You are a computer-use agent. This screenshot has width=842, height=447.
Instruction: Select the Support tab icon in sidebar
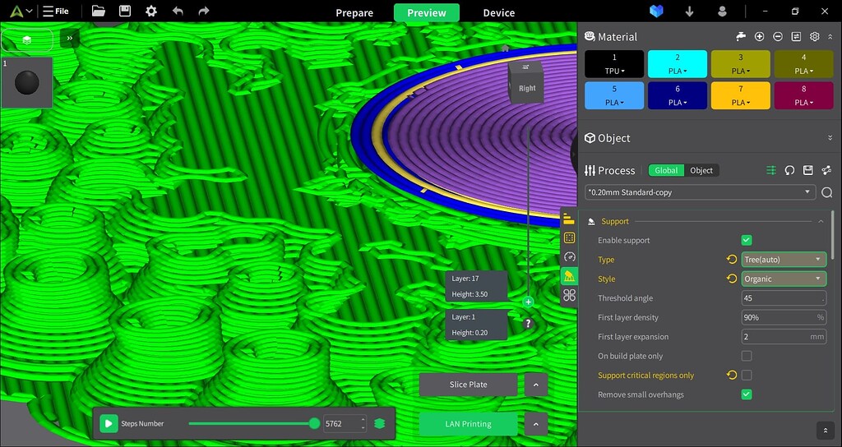pos(569,276)
